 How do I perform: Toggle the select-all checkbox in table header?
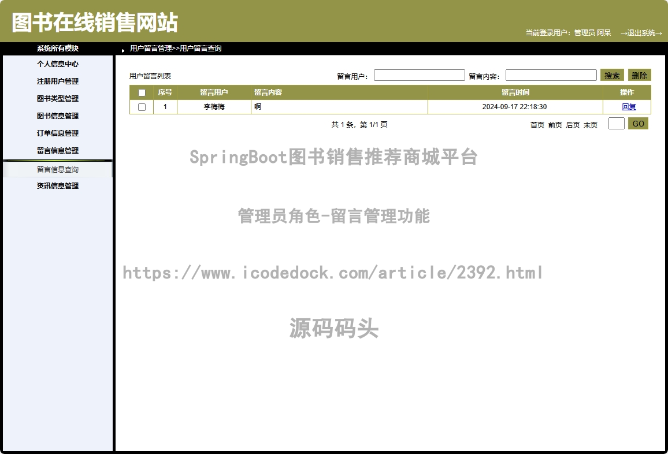[x=142, y=92]
